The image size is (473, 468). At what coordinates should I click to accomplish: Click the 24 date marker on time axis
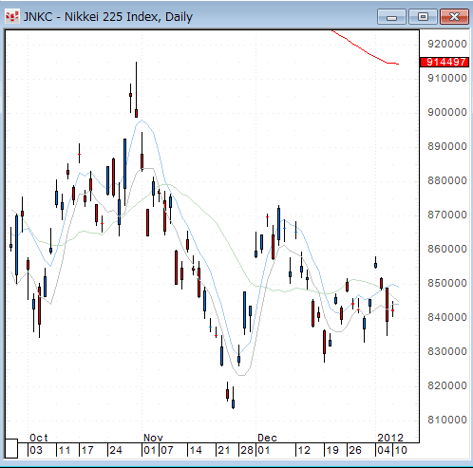tap(116, 450)
